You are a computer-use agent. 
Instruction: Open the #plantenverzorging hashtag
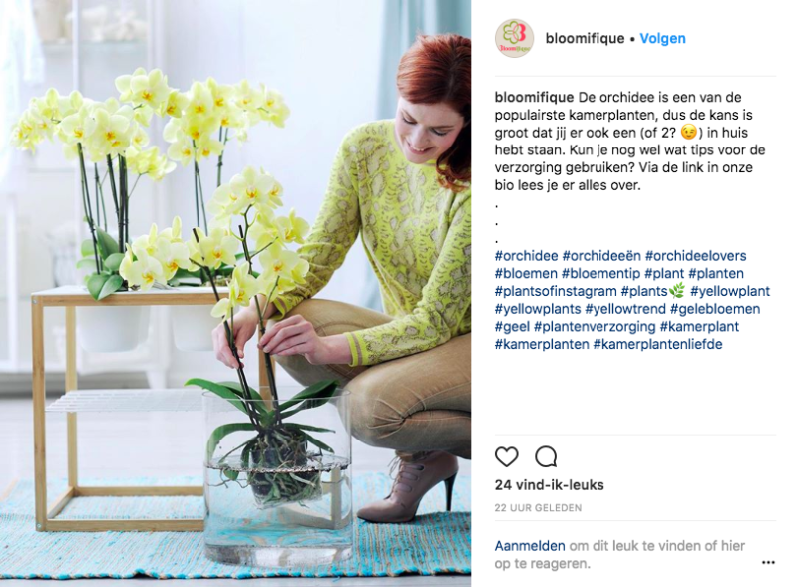595,327
